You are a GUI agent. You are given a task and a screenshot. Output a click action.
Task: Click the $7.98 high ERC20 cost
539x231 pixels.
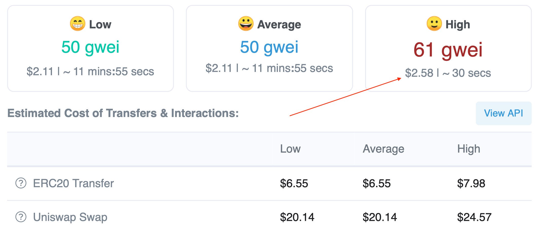(471, 183)
